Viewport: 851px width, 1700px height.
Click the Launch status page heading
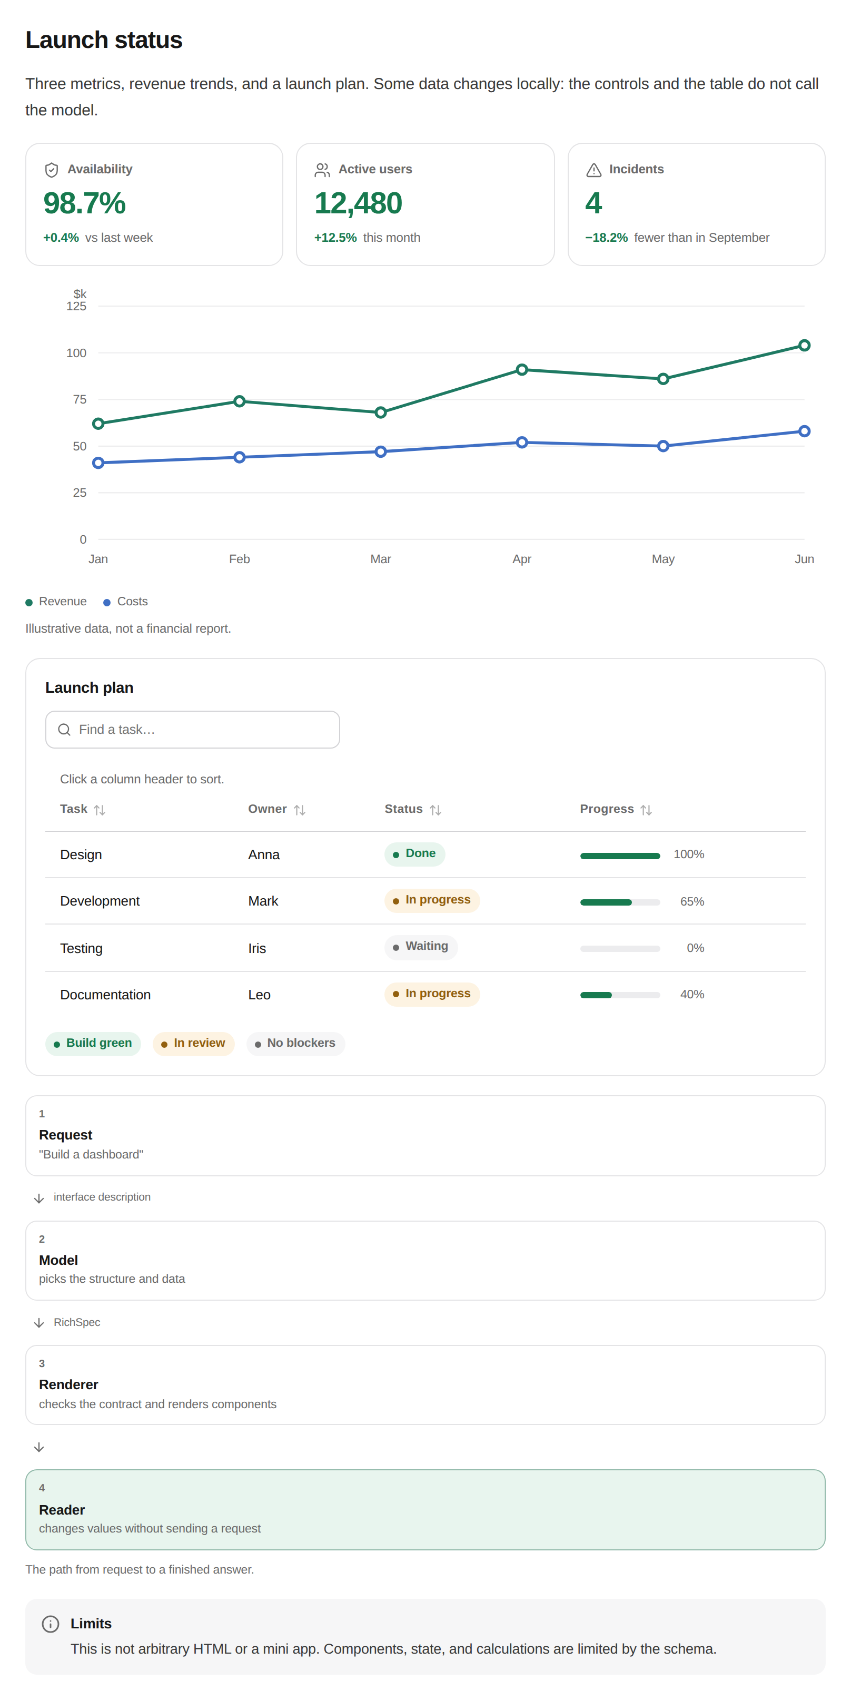(x=104, y=40)
